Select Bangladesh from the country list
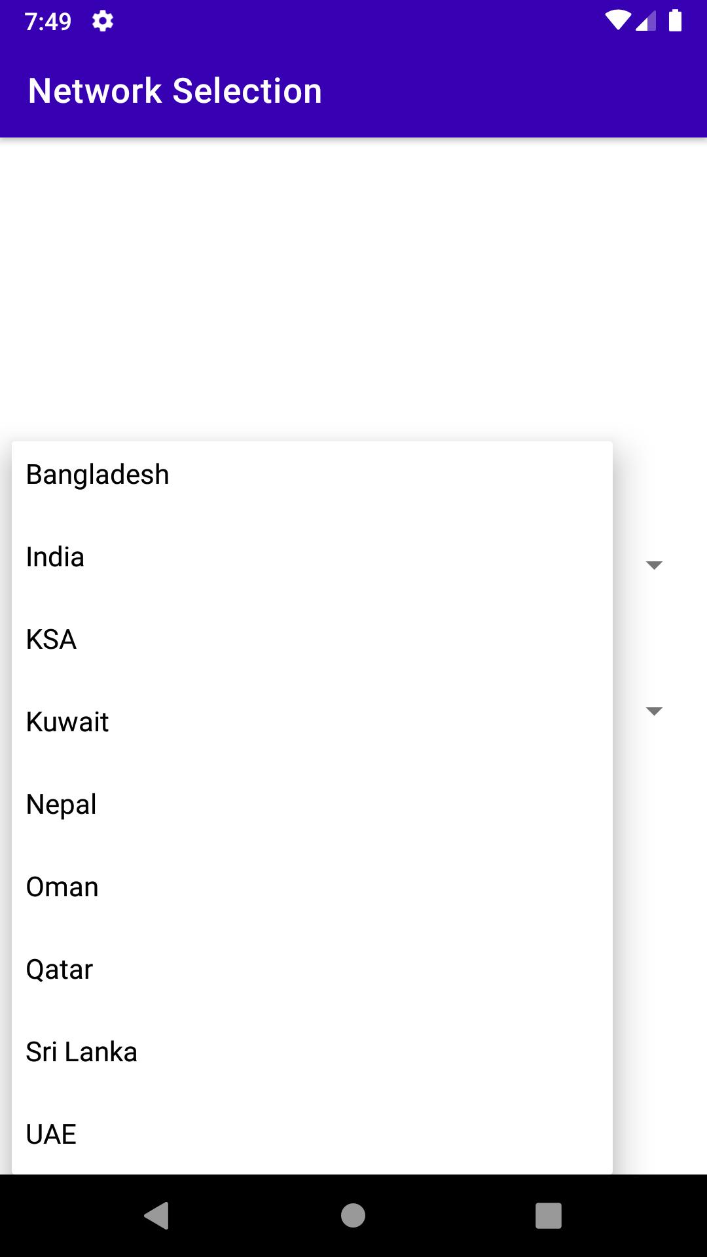This screenshot has width=707, height=1257. coord(312,475)
